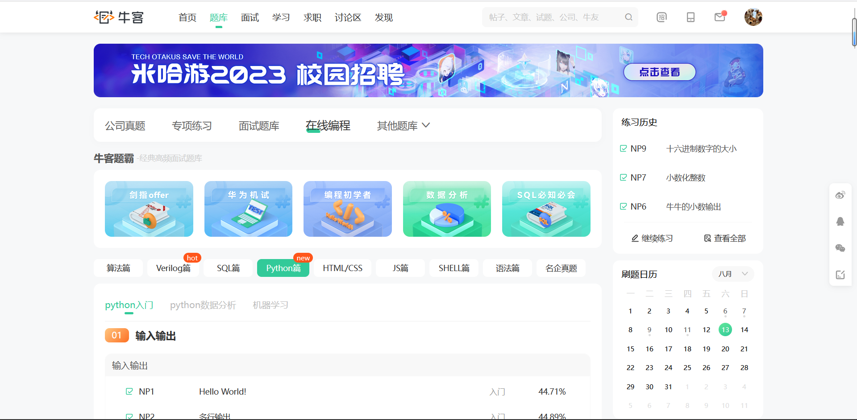Open the user avatar profile
This screenshot has width=857, height=420.
(753, 17)
